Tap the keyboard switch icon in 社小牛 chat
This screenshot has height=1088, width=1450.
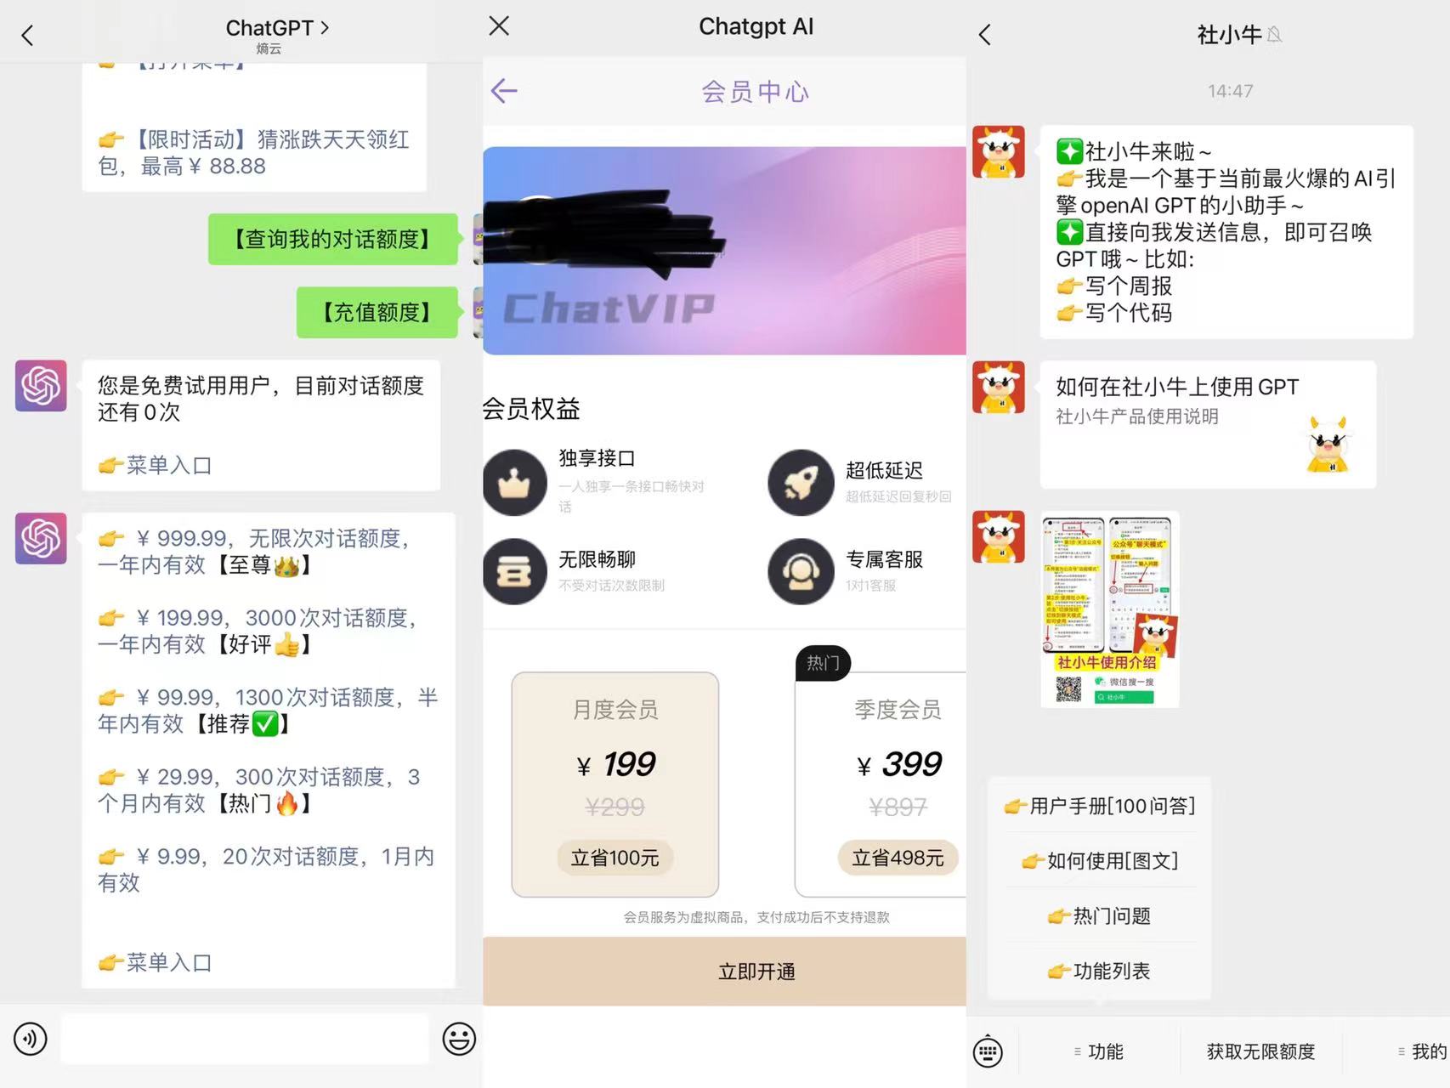988,1051
